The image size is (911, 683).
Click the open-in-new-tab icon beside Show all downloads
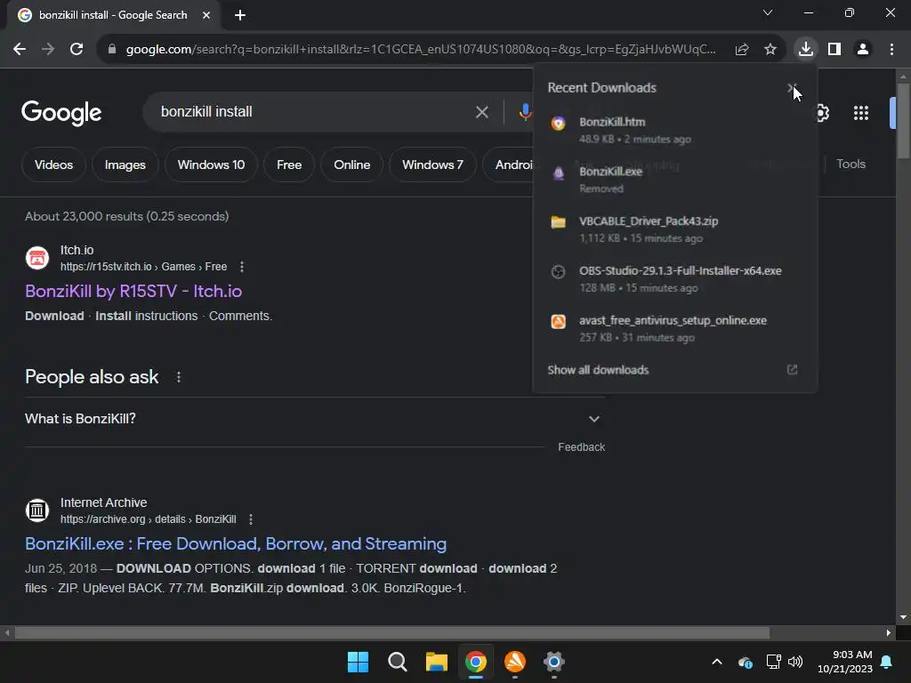click(x=792, y=369)
